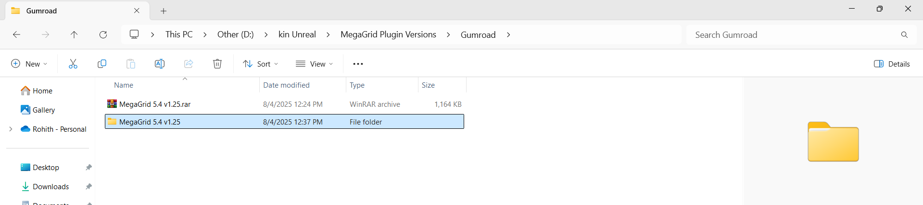Navigate back with the left arrow
Image resolution: width=923 pixels, height=205 pixels.
point(16,34)
